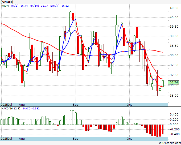Click the final red MACD histogram bar
Screen dimensions: 181x145
pyautogui.click(x=163, y=129)
